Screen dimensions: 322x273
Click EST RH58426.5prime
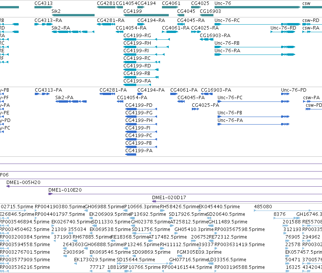point(179,207)
